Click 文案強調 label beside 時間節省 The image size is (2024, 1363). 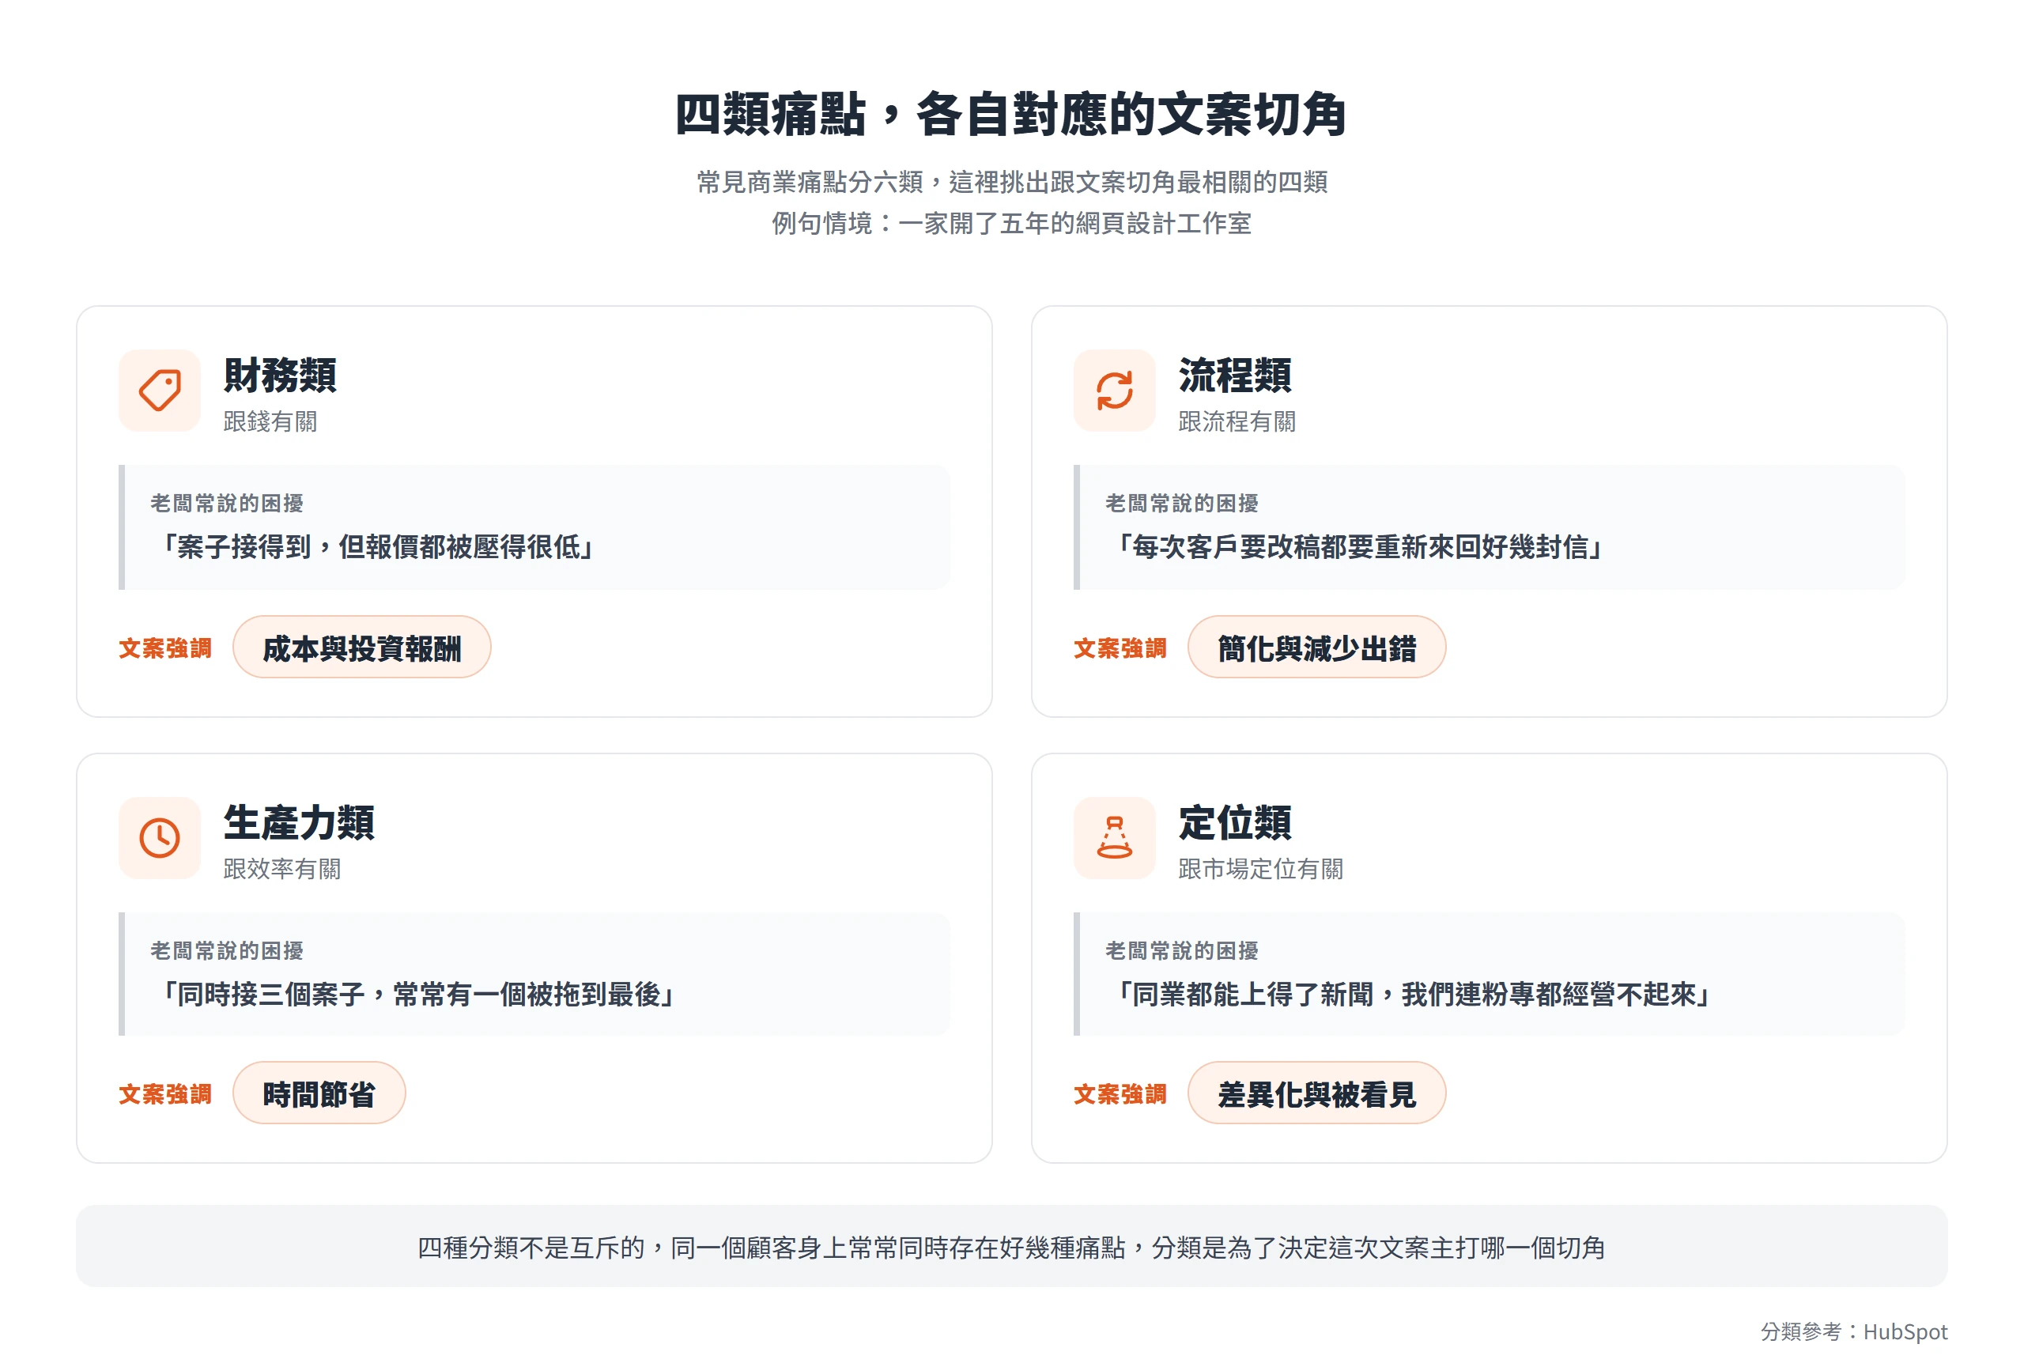[165, 1093]
